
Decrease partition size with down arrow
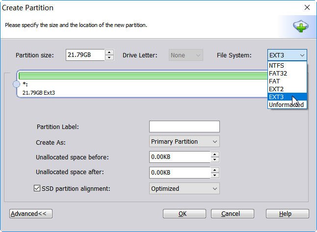click(109, 57)
